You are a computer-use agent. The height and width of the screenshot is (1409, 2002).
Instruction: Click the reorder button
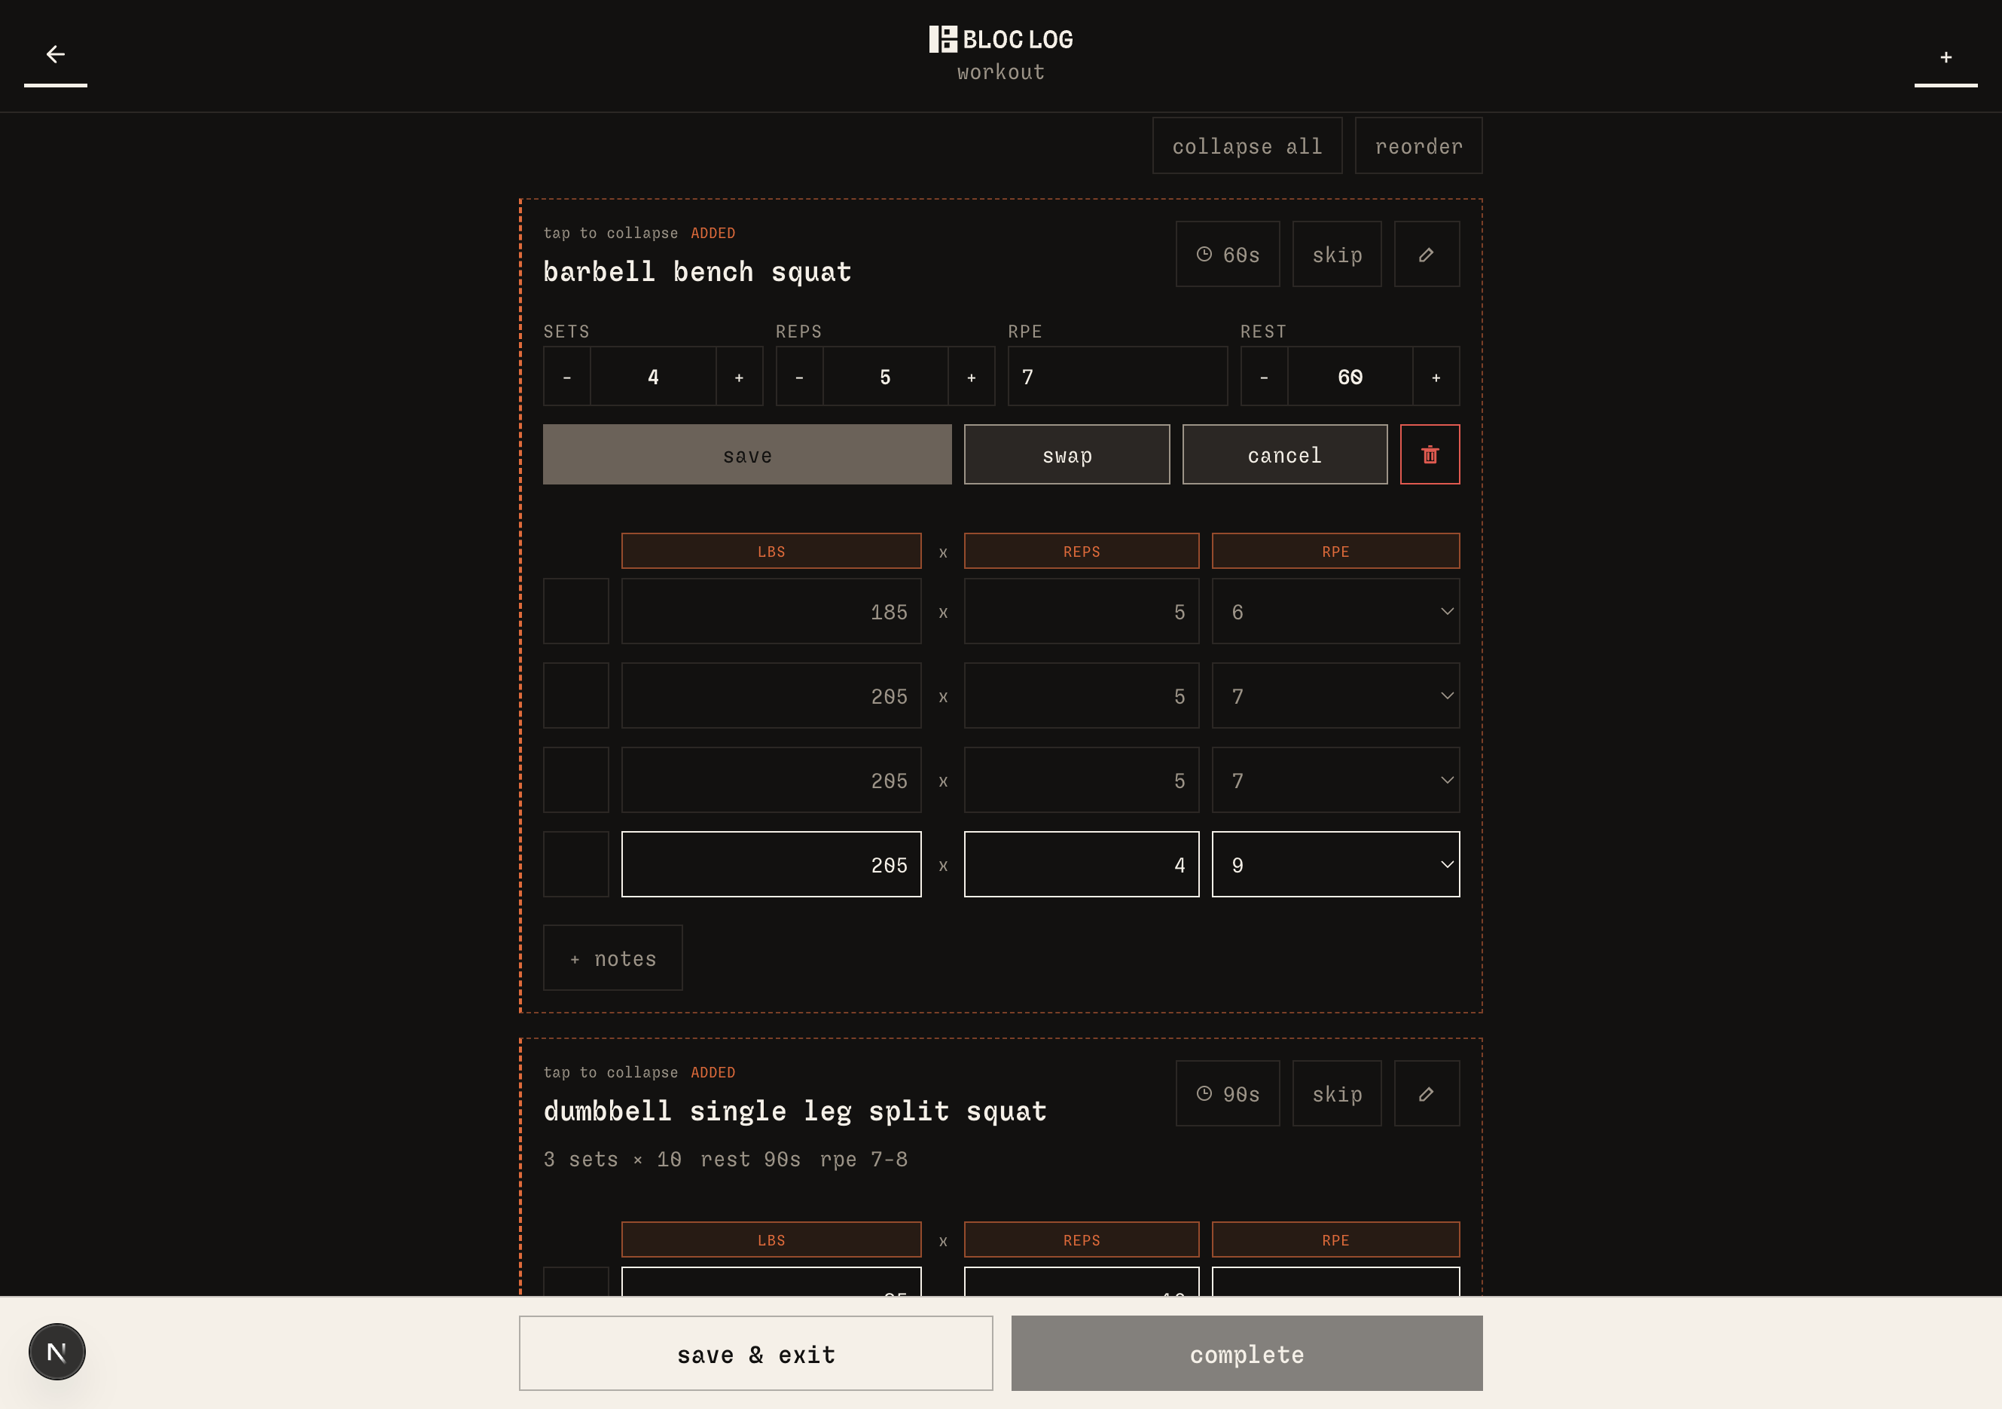click(x=1419, y=145)
